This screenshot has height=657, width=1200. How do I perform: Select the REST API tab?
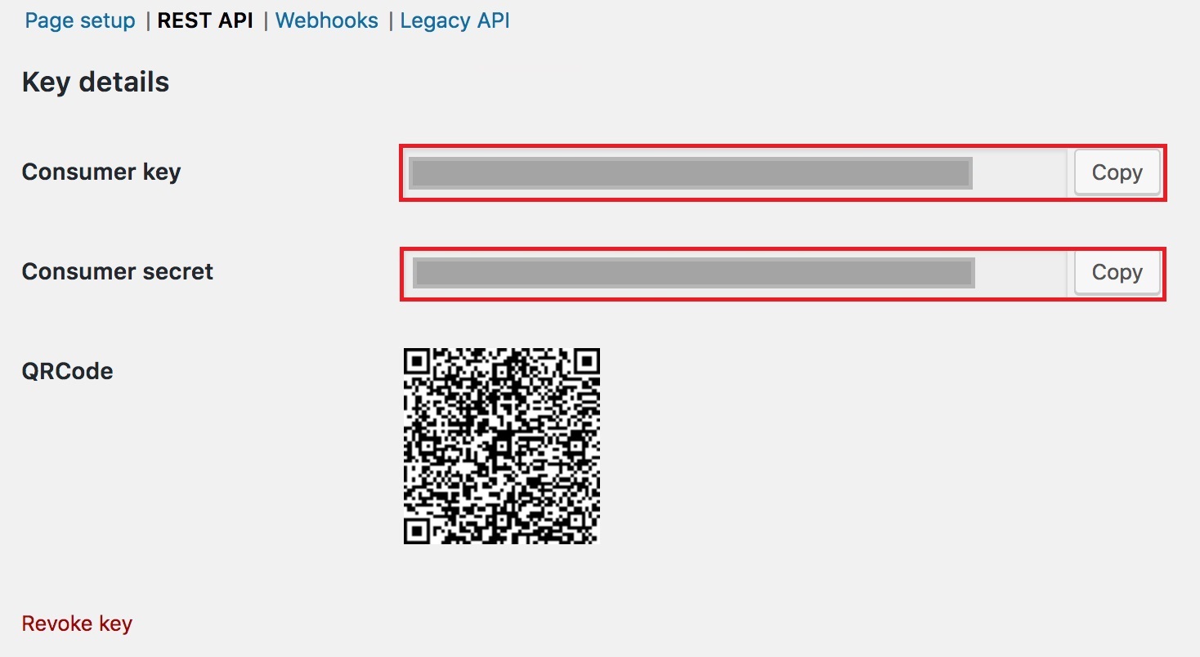(205, 20)
